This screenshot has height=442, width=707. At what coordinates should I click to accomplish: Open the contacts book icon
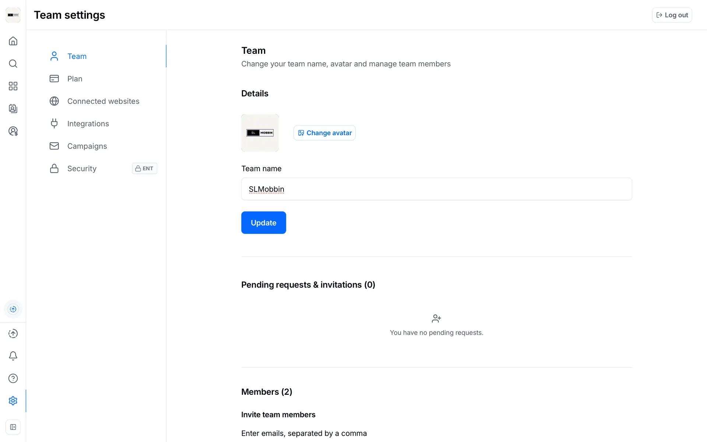(x=13, y=109)
